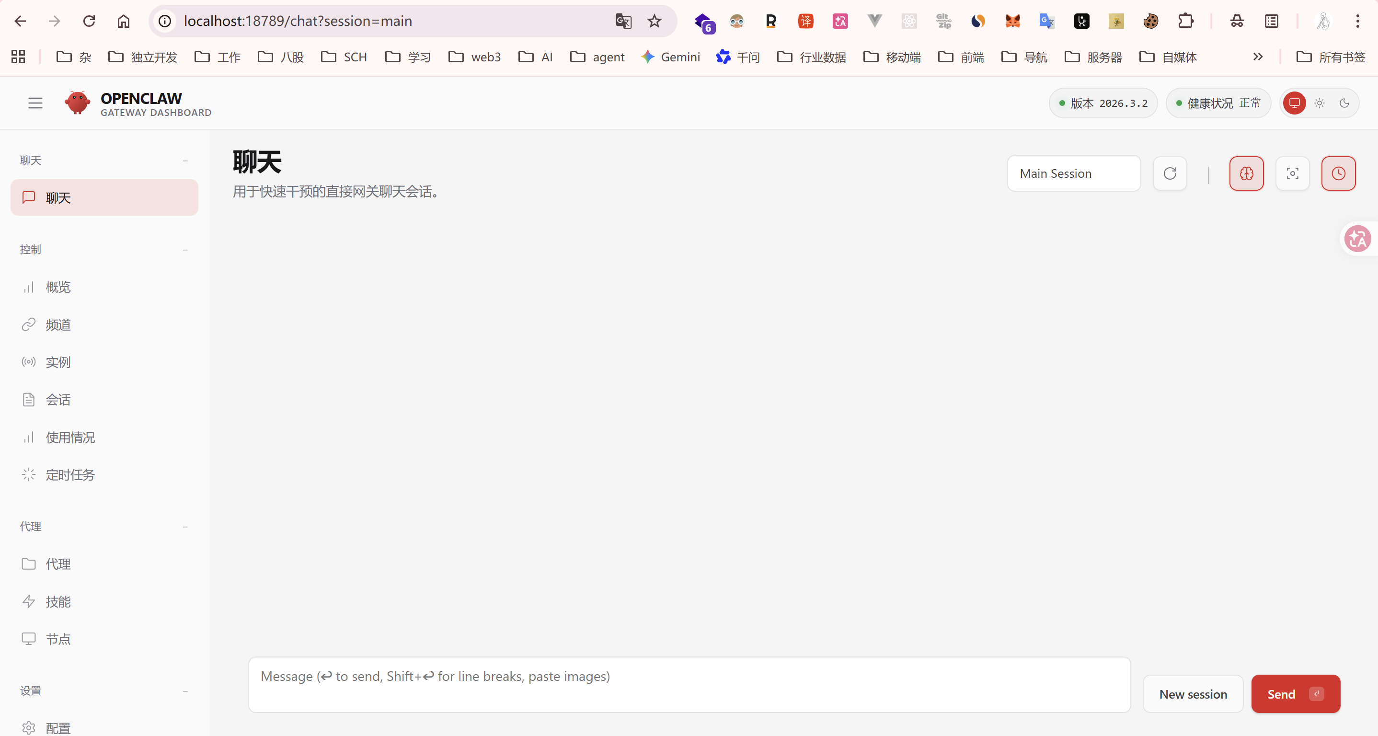Click the New session button
Viewport: 1378px width, 736px height.
[1193, 694]
